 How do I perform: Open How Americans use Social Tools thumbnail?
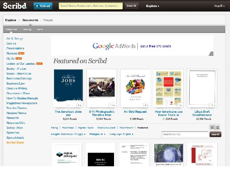click(x=169, y=88)
